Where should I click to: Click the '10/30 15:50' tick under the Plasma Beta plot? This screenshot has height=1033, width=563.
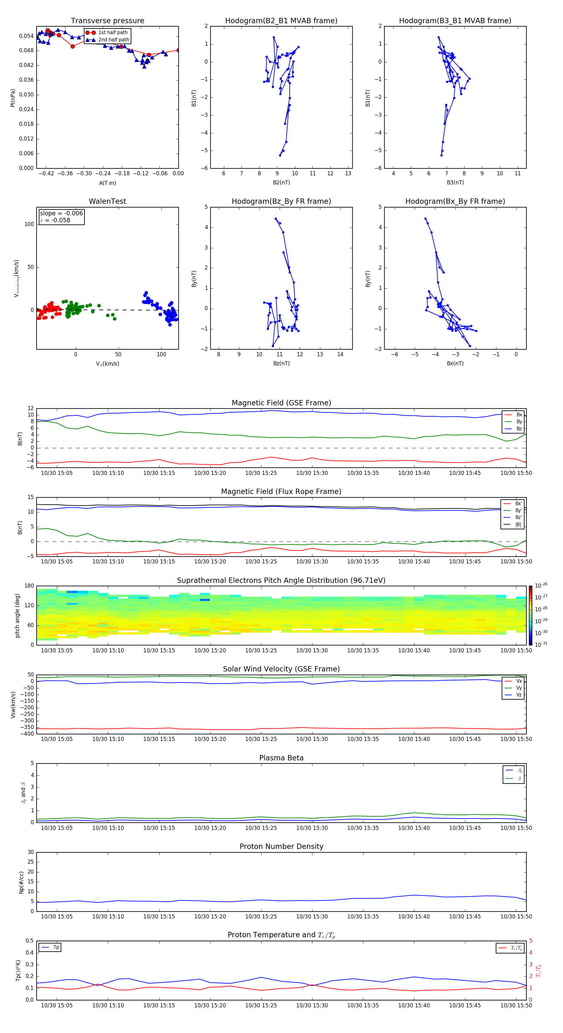click(x=516, y=828)
